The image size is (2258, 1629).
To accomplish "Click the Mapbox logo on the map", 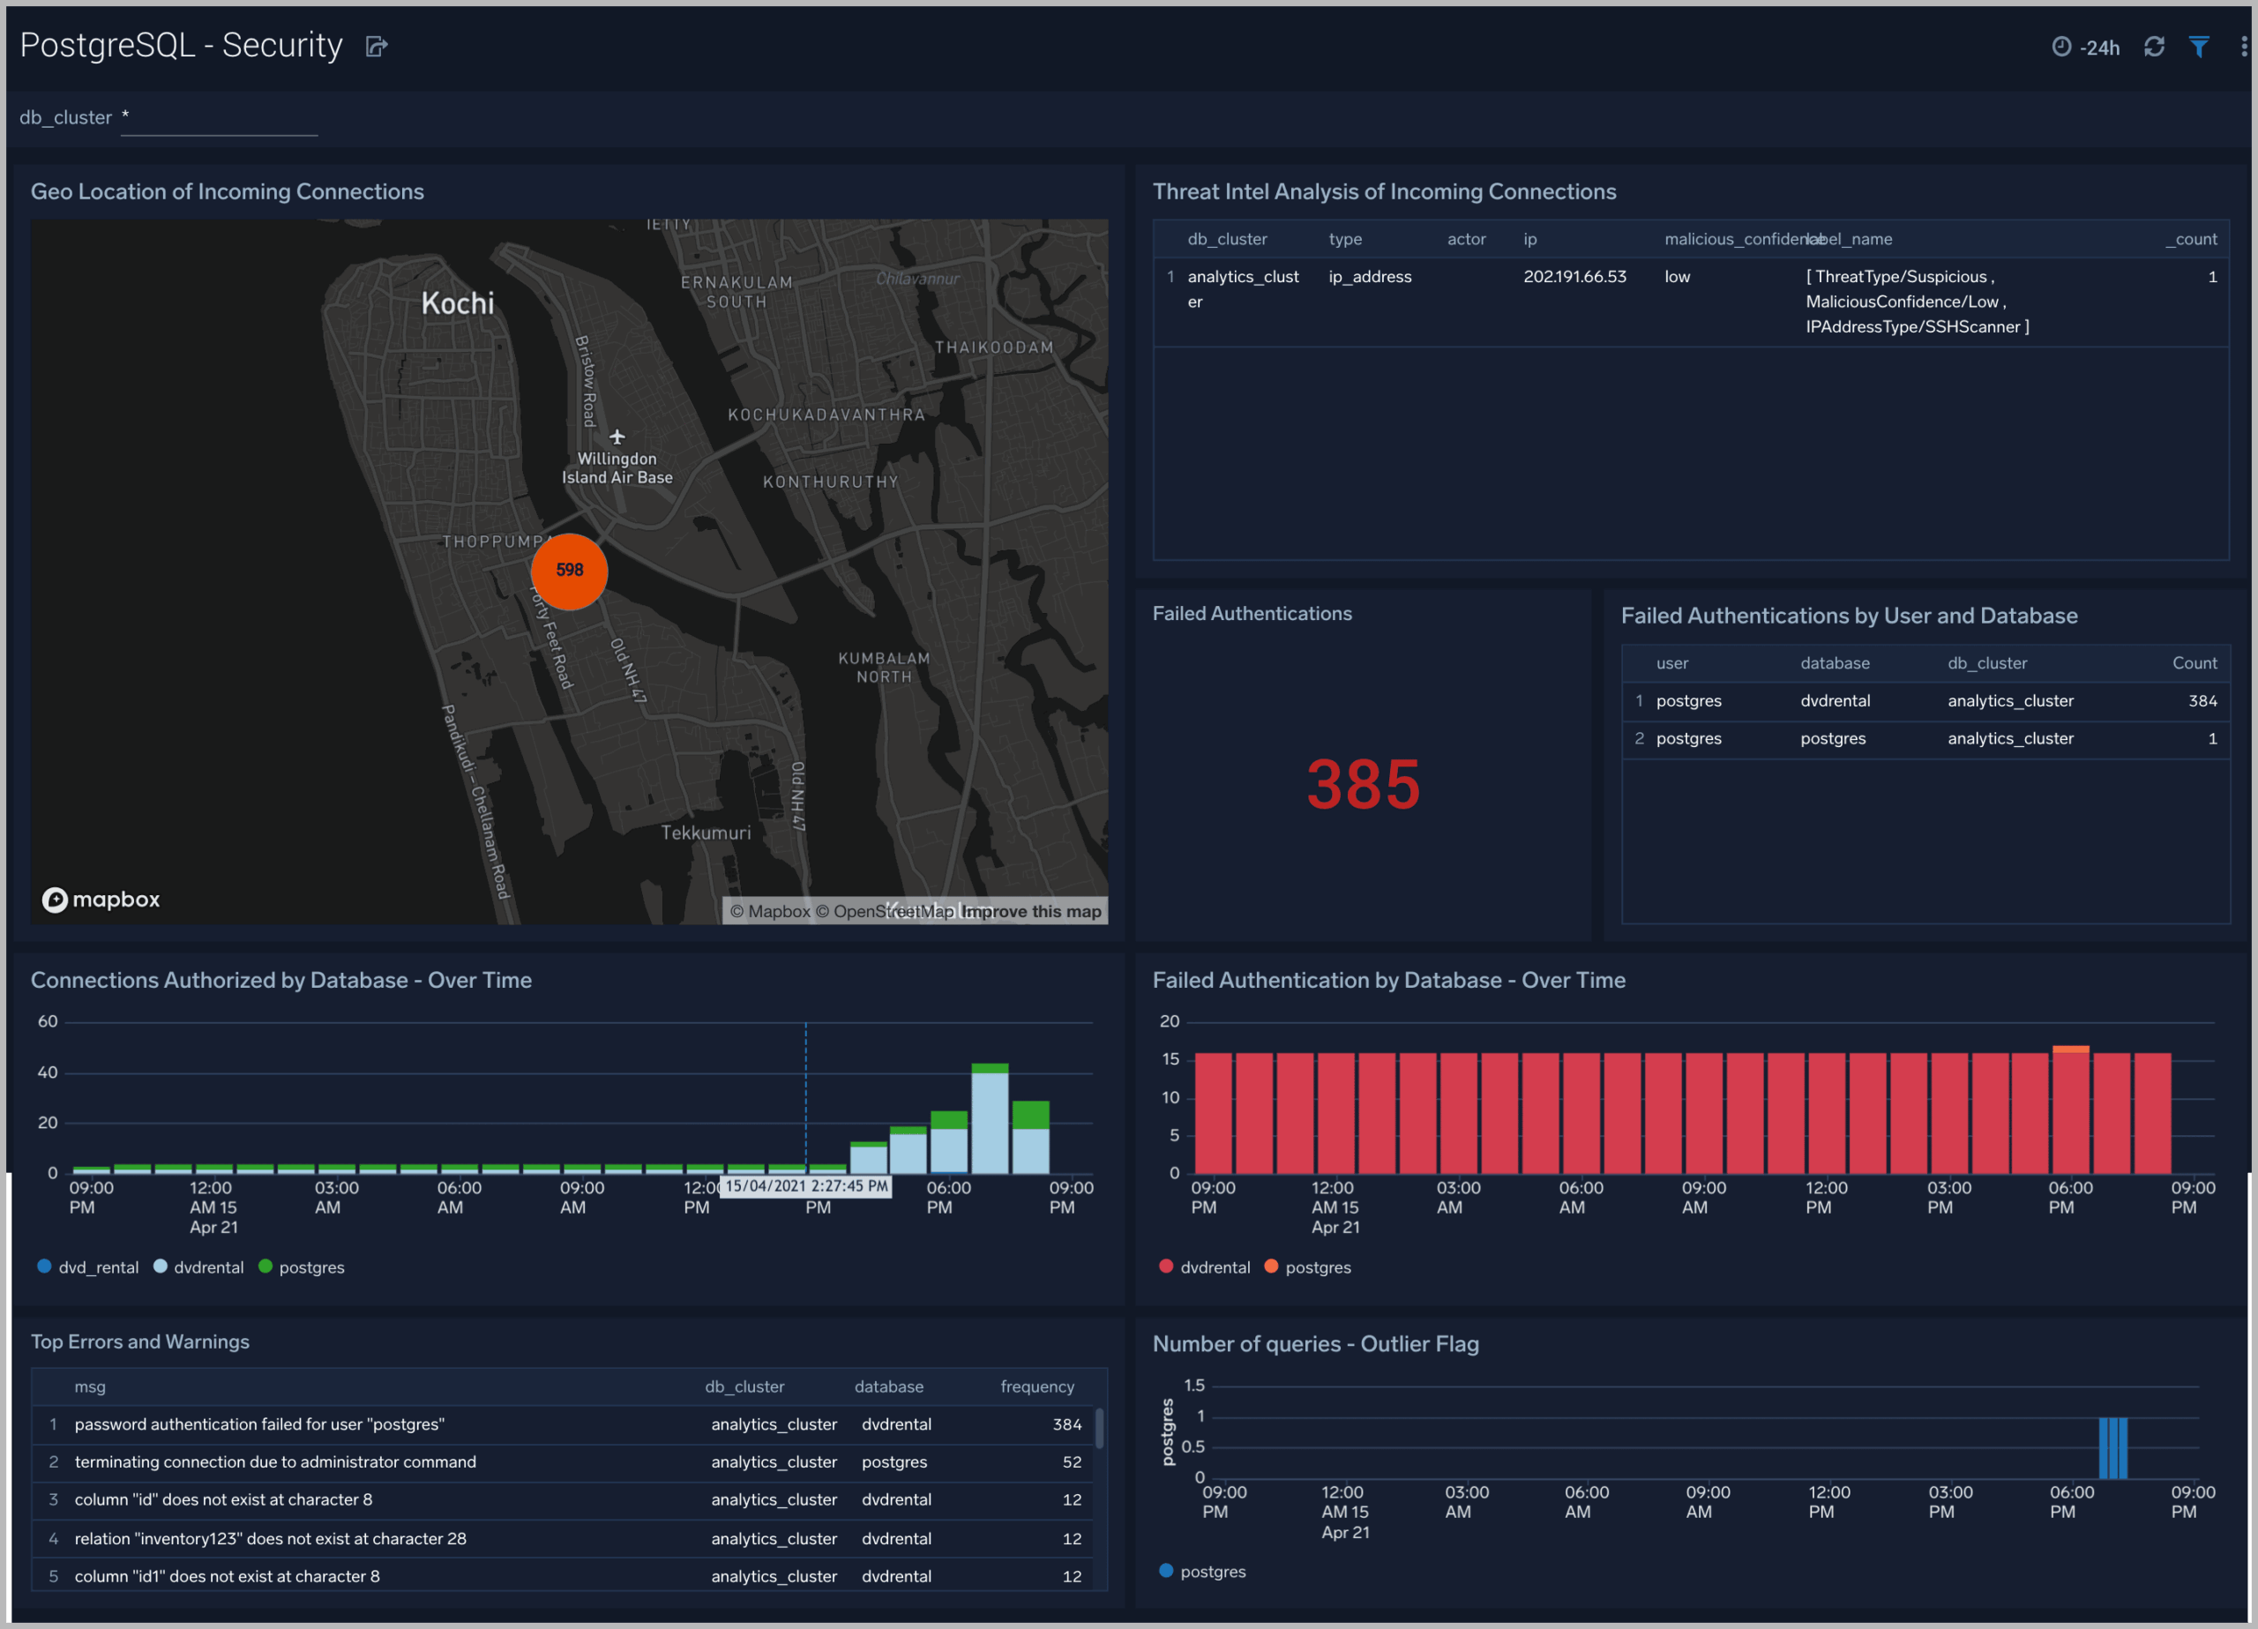I will pyautogui.click(x=100, y=899).
